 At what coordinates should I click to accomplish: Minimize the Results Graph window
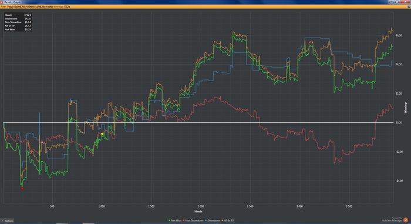[x=392, y=2]
